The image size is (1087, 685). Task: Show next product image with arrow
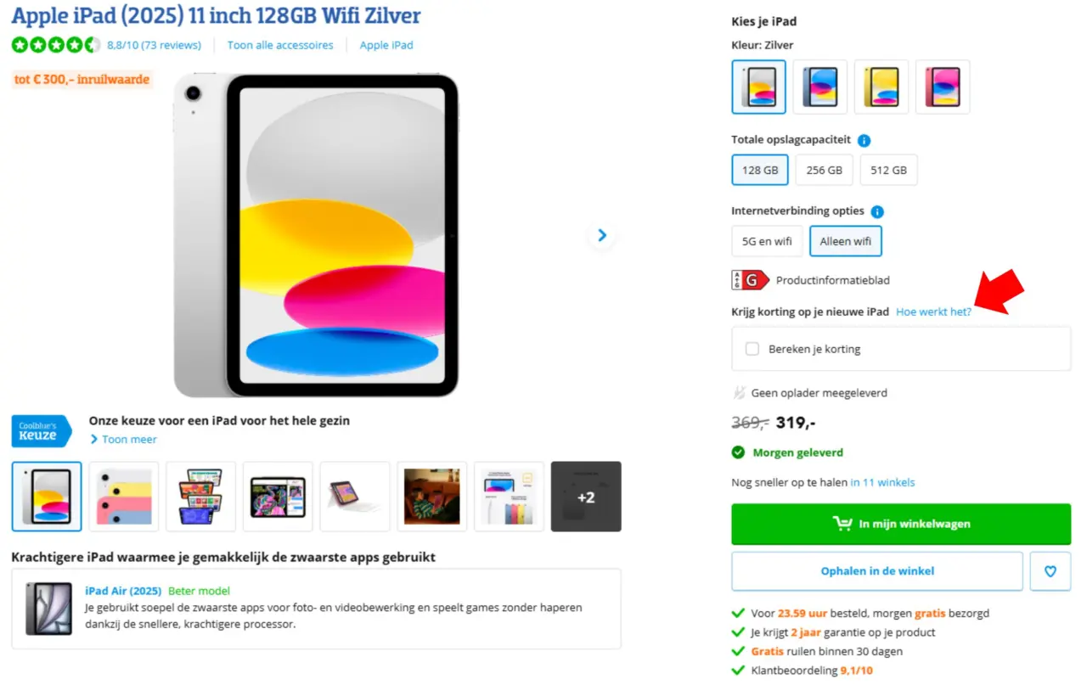(602, 235)
